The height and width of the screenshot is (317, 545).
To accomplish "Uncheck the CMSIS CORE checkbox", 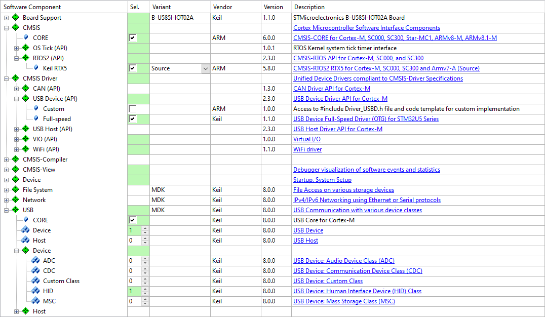I will coord(133,38).
